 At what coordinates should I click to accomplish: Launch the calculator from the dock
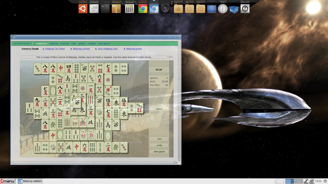(130, 9)
